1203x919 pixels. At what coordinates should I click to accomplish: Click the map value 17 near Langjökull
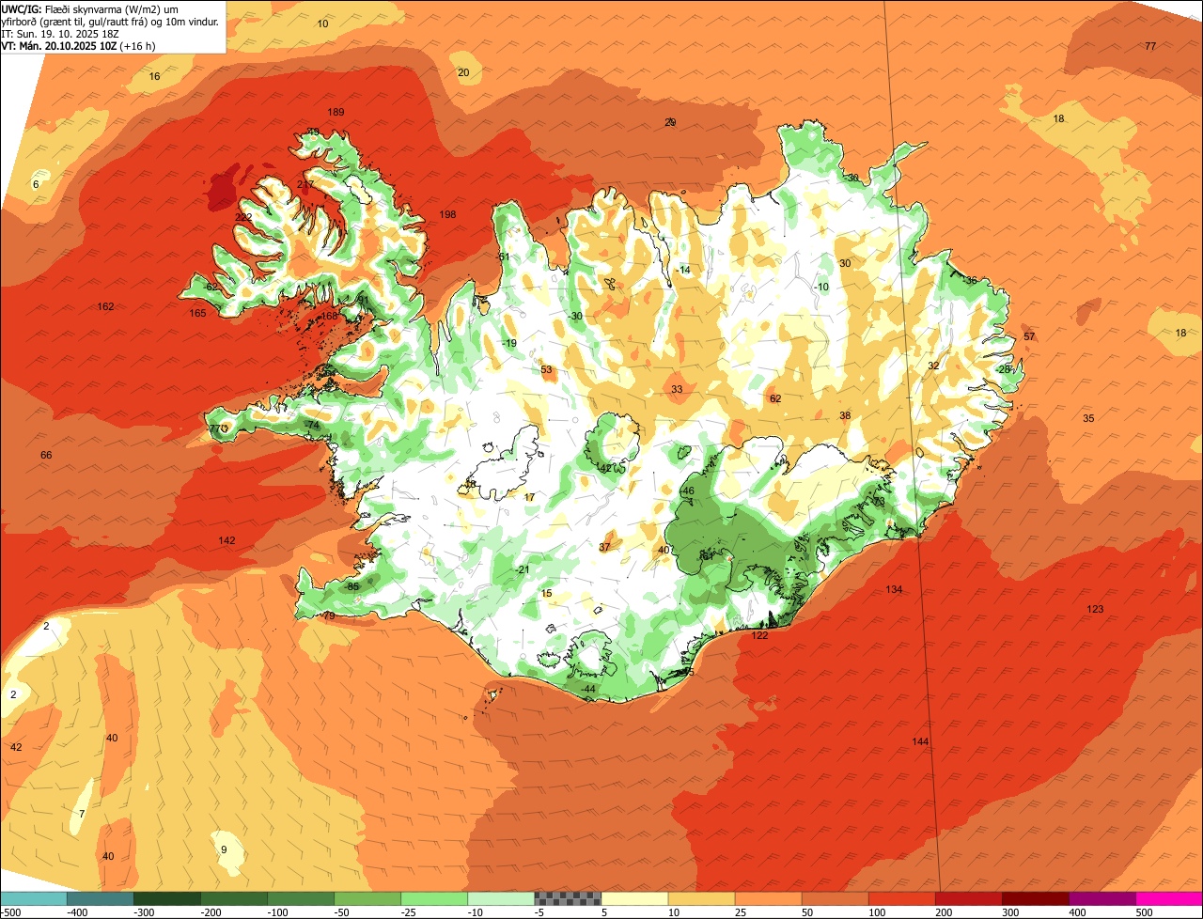point(530,497)
